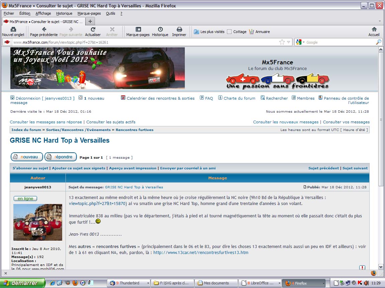
Task: Open the Fichier menu
Action: tap(9, 13)
